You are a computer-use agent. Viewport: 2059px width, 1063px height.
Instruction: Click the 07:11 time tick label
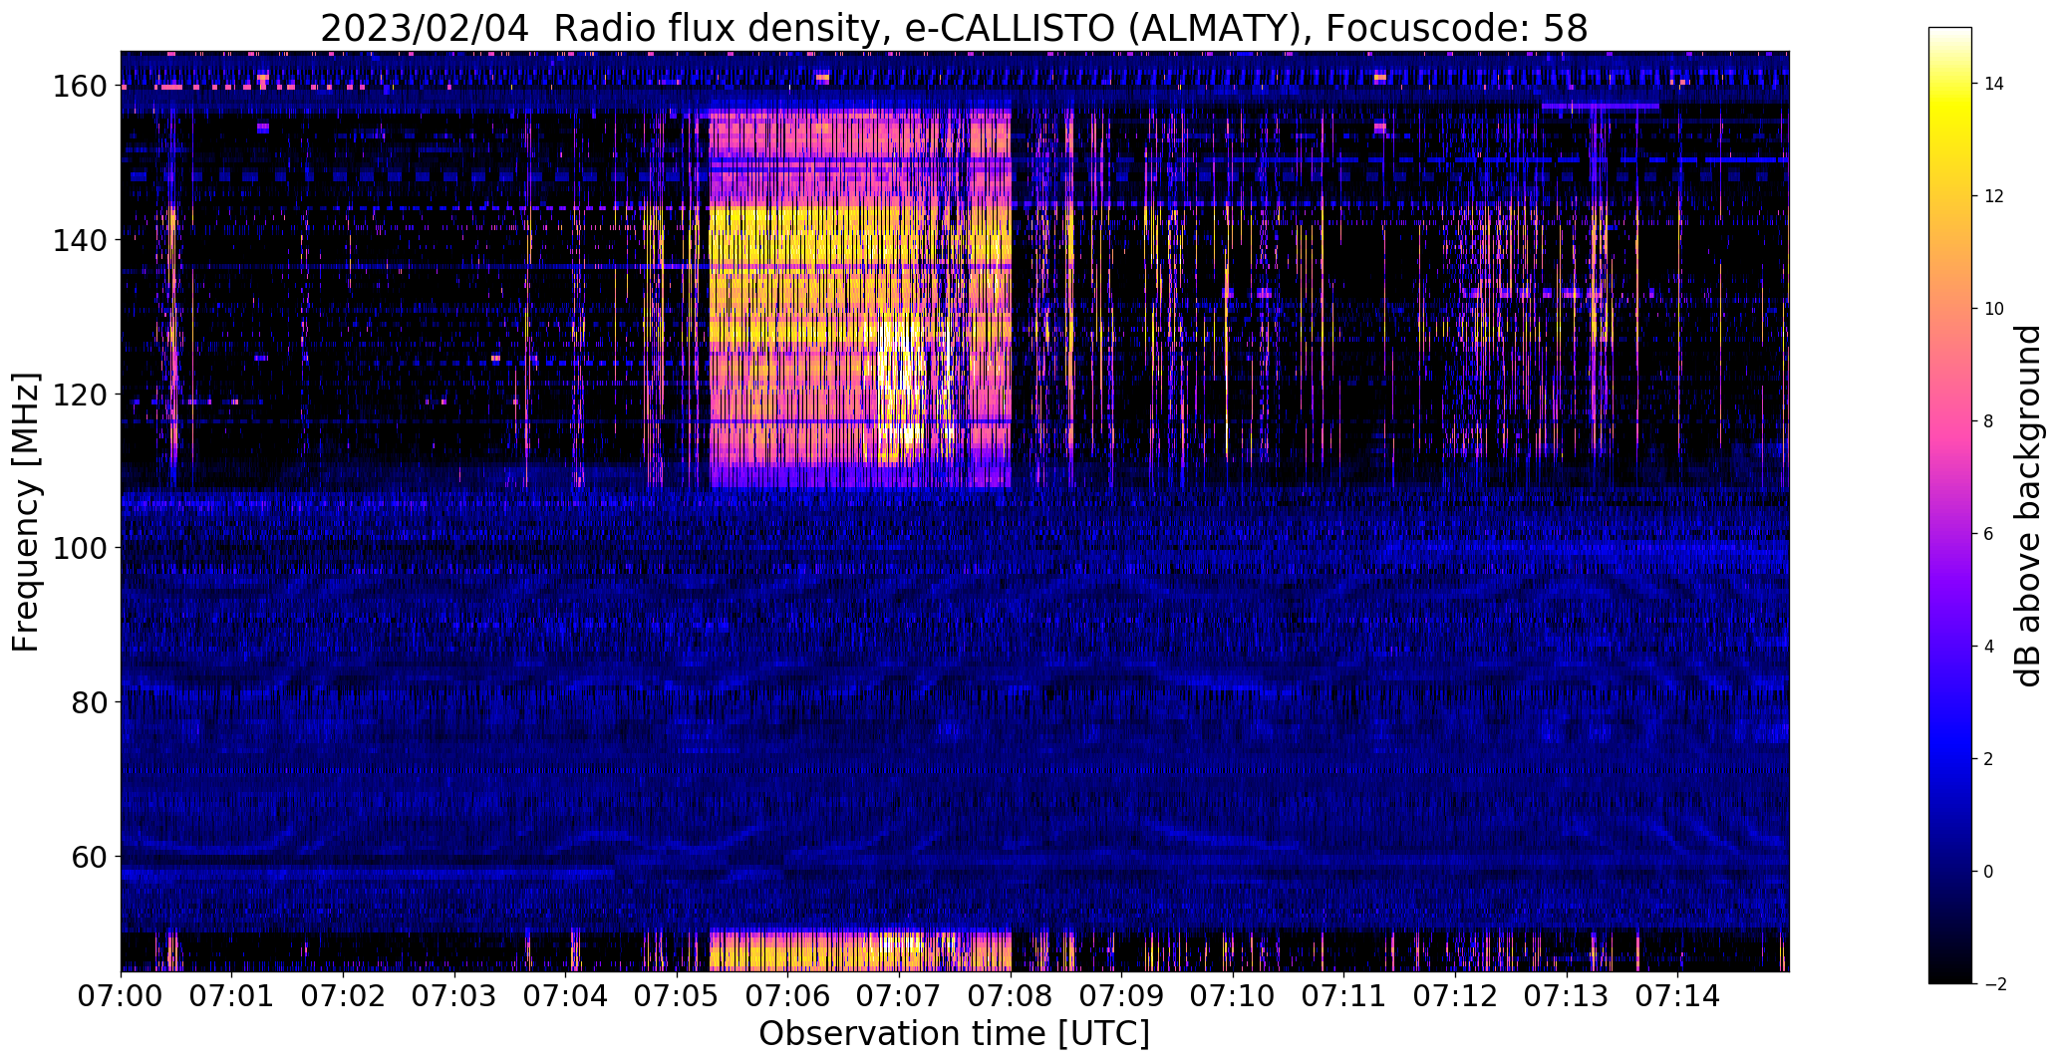(1344, 995)
